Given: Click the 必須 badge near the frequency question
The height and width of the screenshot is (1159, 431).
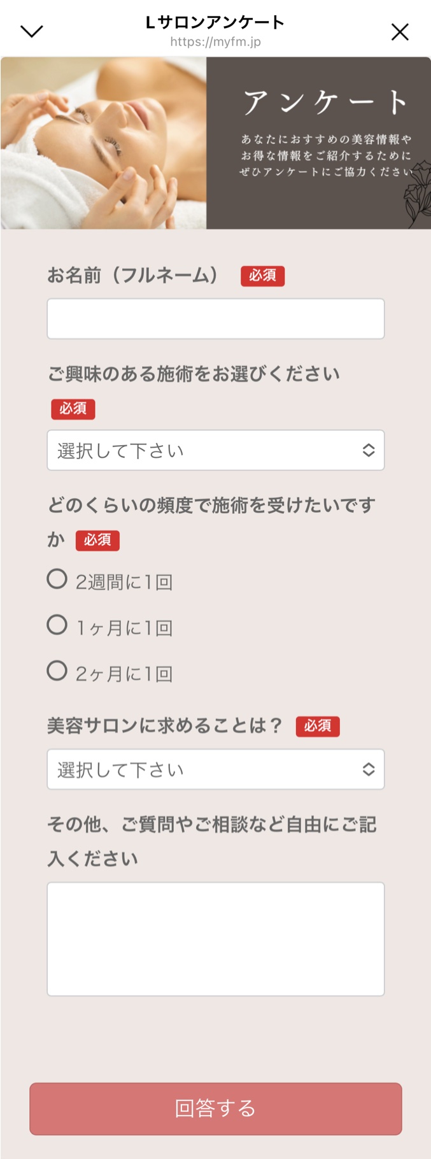Looking at the screenshot, I should [x=99, y=541].
